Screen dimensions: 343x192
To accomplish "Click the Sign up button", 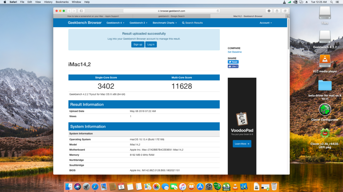I will click(x=138, y=44).
